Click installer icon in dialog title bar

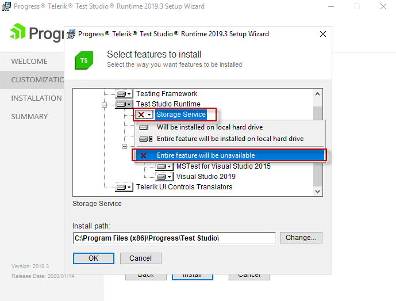click(71, 34)
